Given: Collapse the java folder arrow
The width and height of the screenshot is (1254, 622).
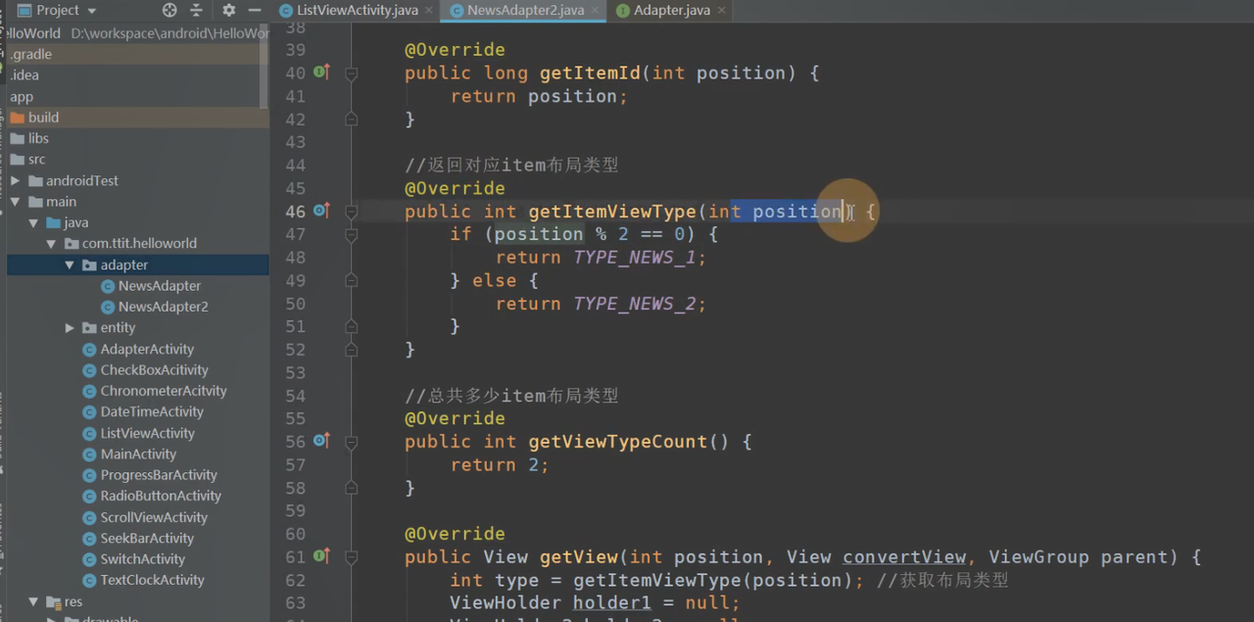Looking at the screenshot, I should click(32, 223).
